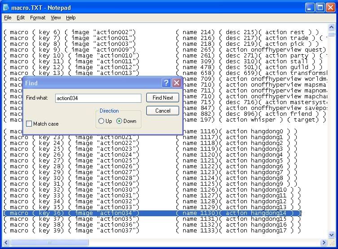
Task: Click the Notepad icon in the title bar
Action: (6, 8)
